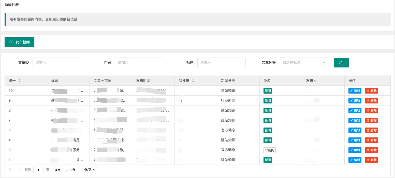Delete news row number 1
Image resolution: width=395 pixels, height=178 pixels.
(371, 160)
